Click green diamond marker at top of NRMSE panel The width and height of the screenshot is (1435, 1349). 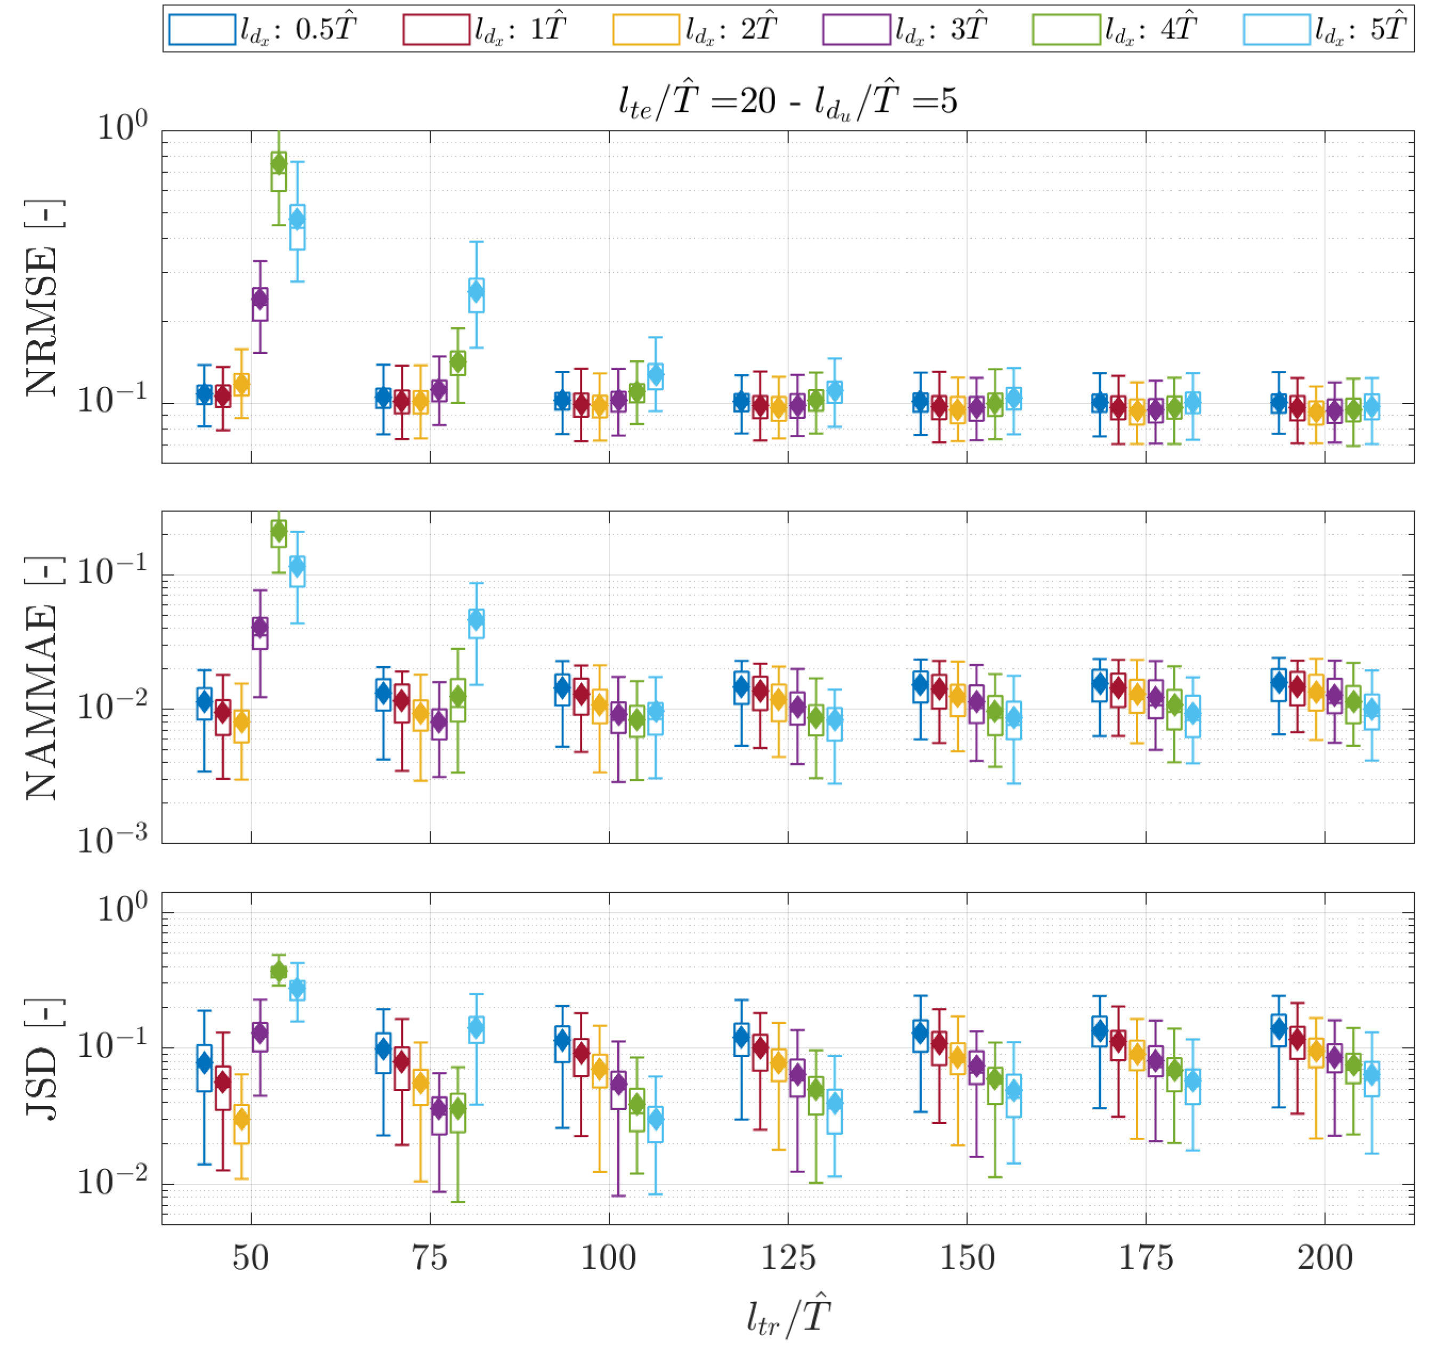pos(279,164)
